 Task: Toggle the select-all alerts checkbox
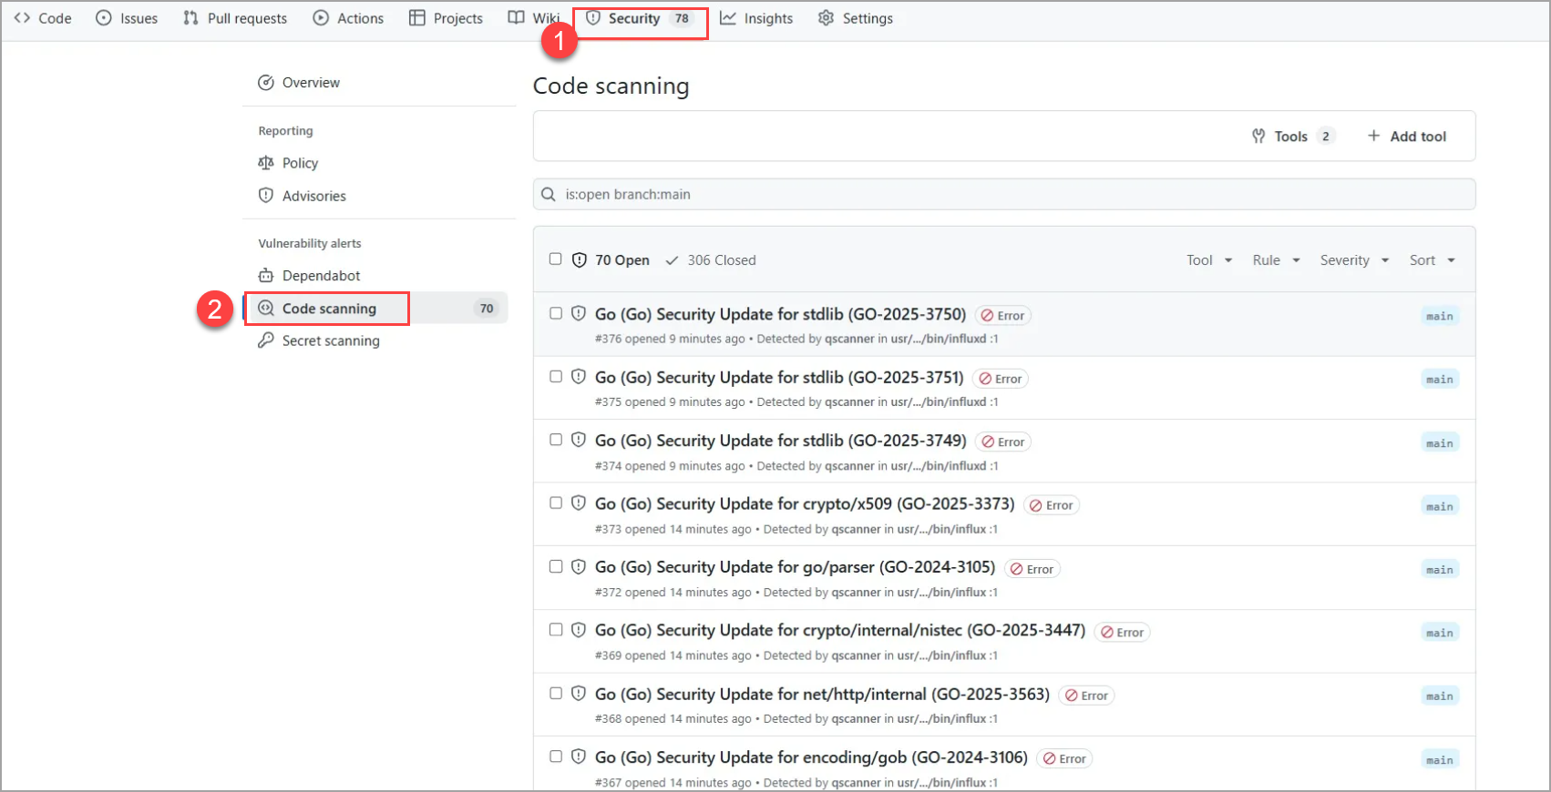[x=555, y=259]
